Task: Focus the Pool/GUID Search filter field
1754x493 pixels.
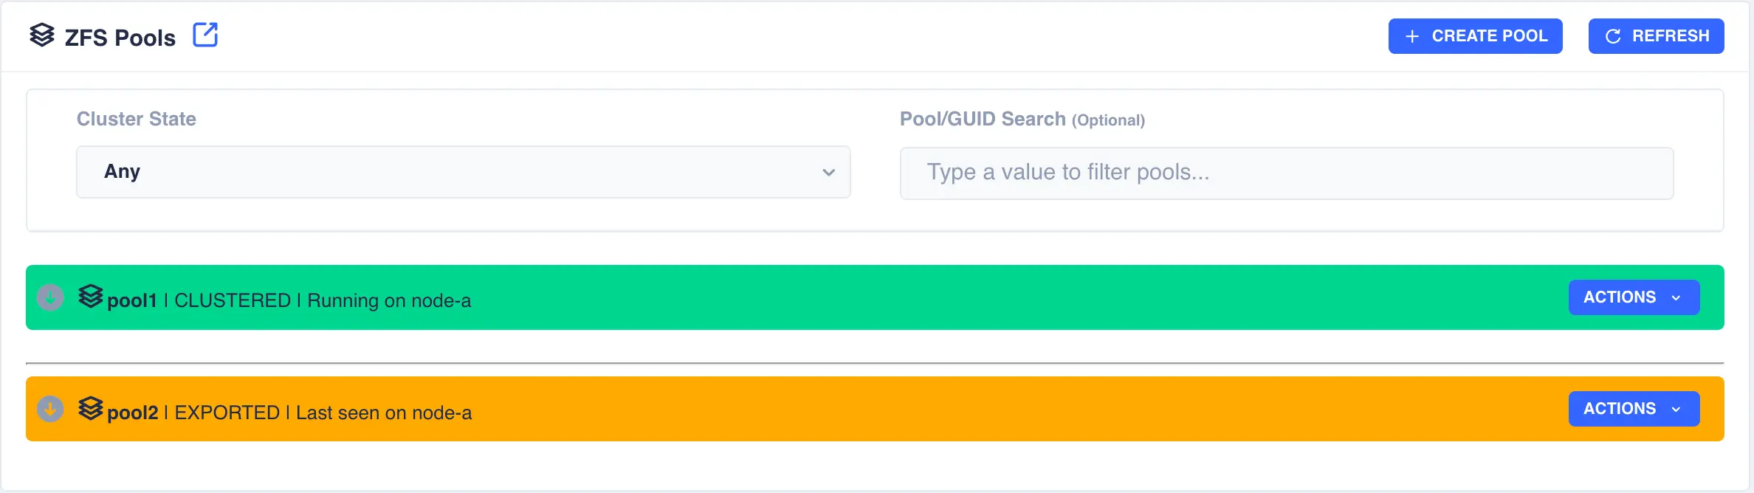Action: click(x=1286, y=173)
